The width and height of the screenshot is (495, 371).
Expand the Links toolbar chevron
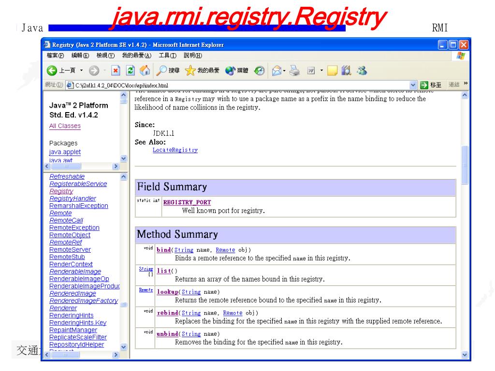466,83
